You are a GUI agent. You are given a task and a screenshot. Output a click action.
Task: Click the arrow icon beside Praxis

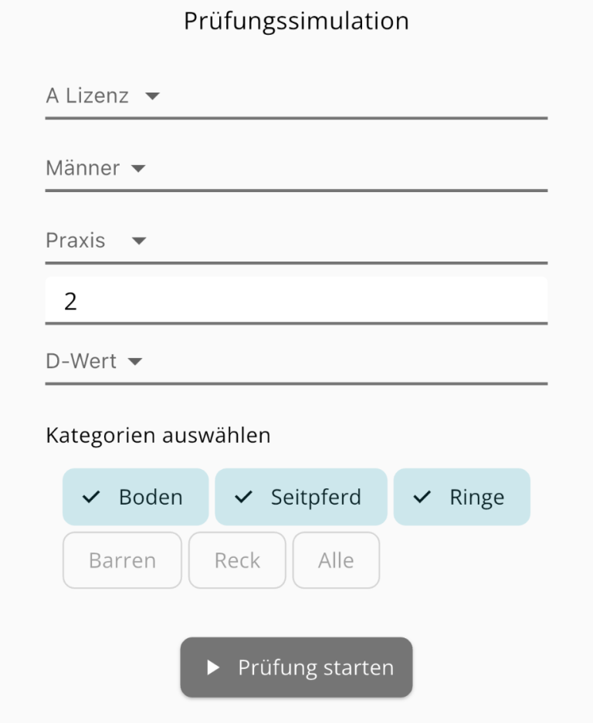click(x=139, y=241)
